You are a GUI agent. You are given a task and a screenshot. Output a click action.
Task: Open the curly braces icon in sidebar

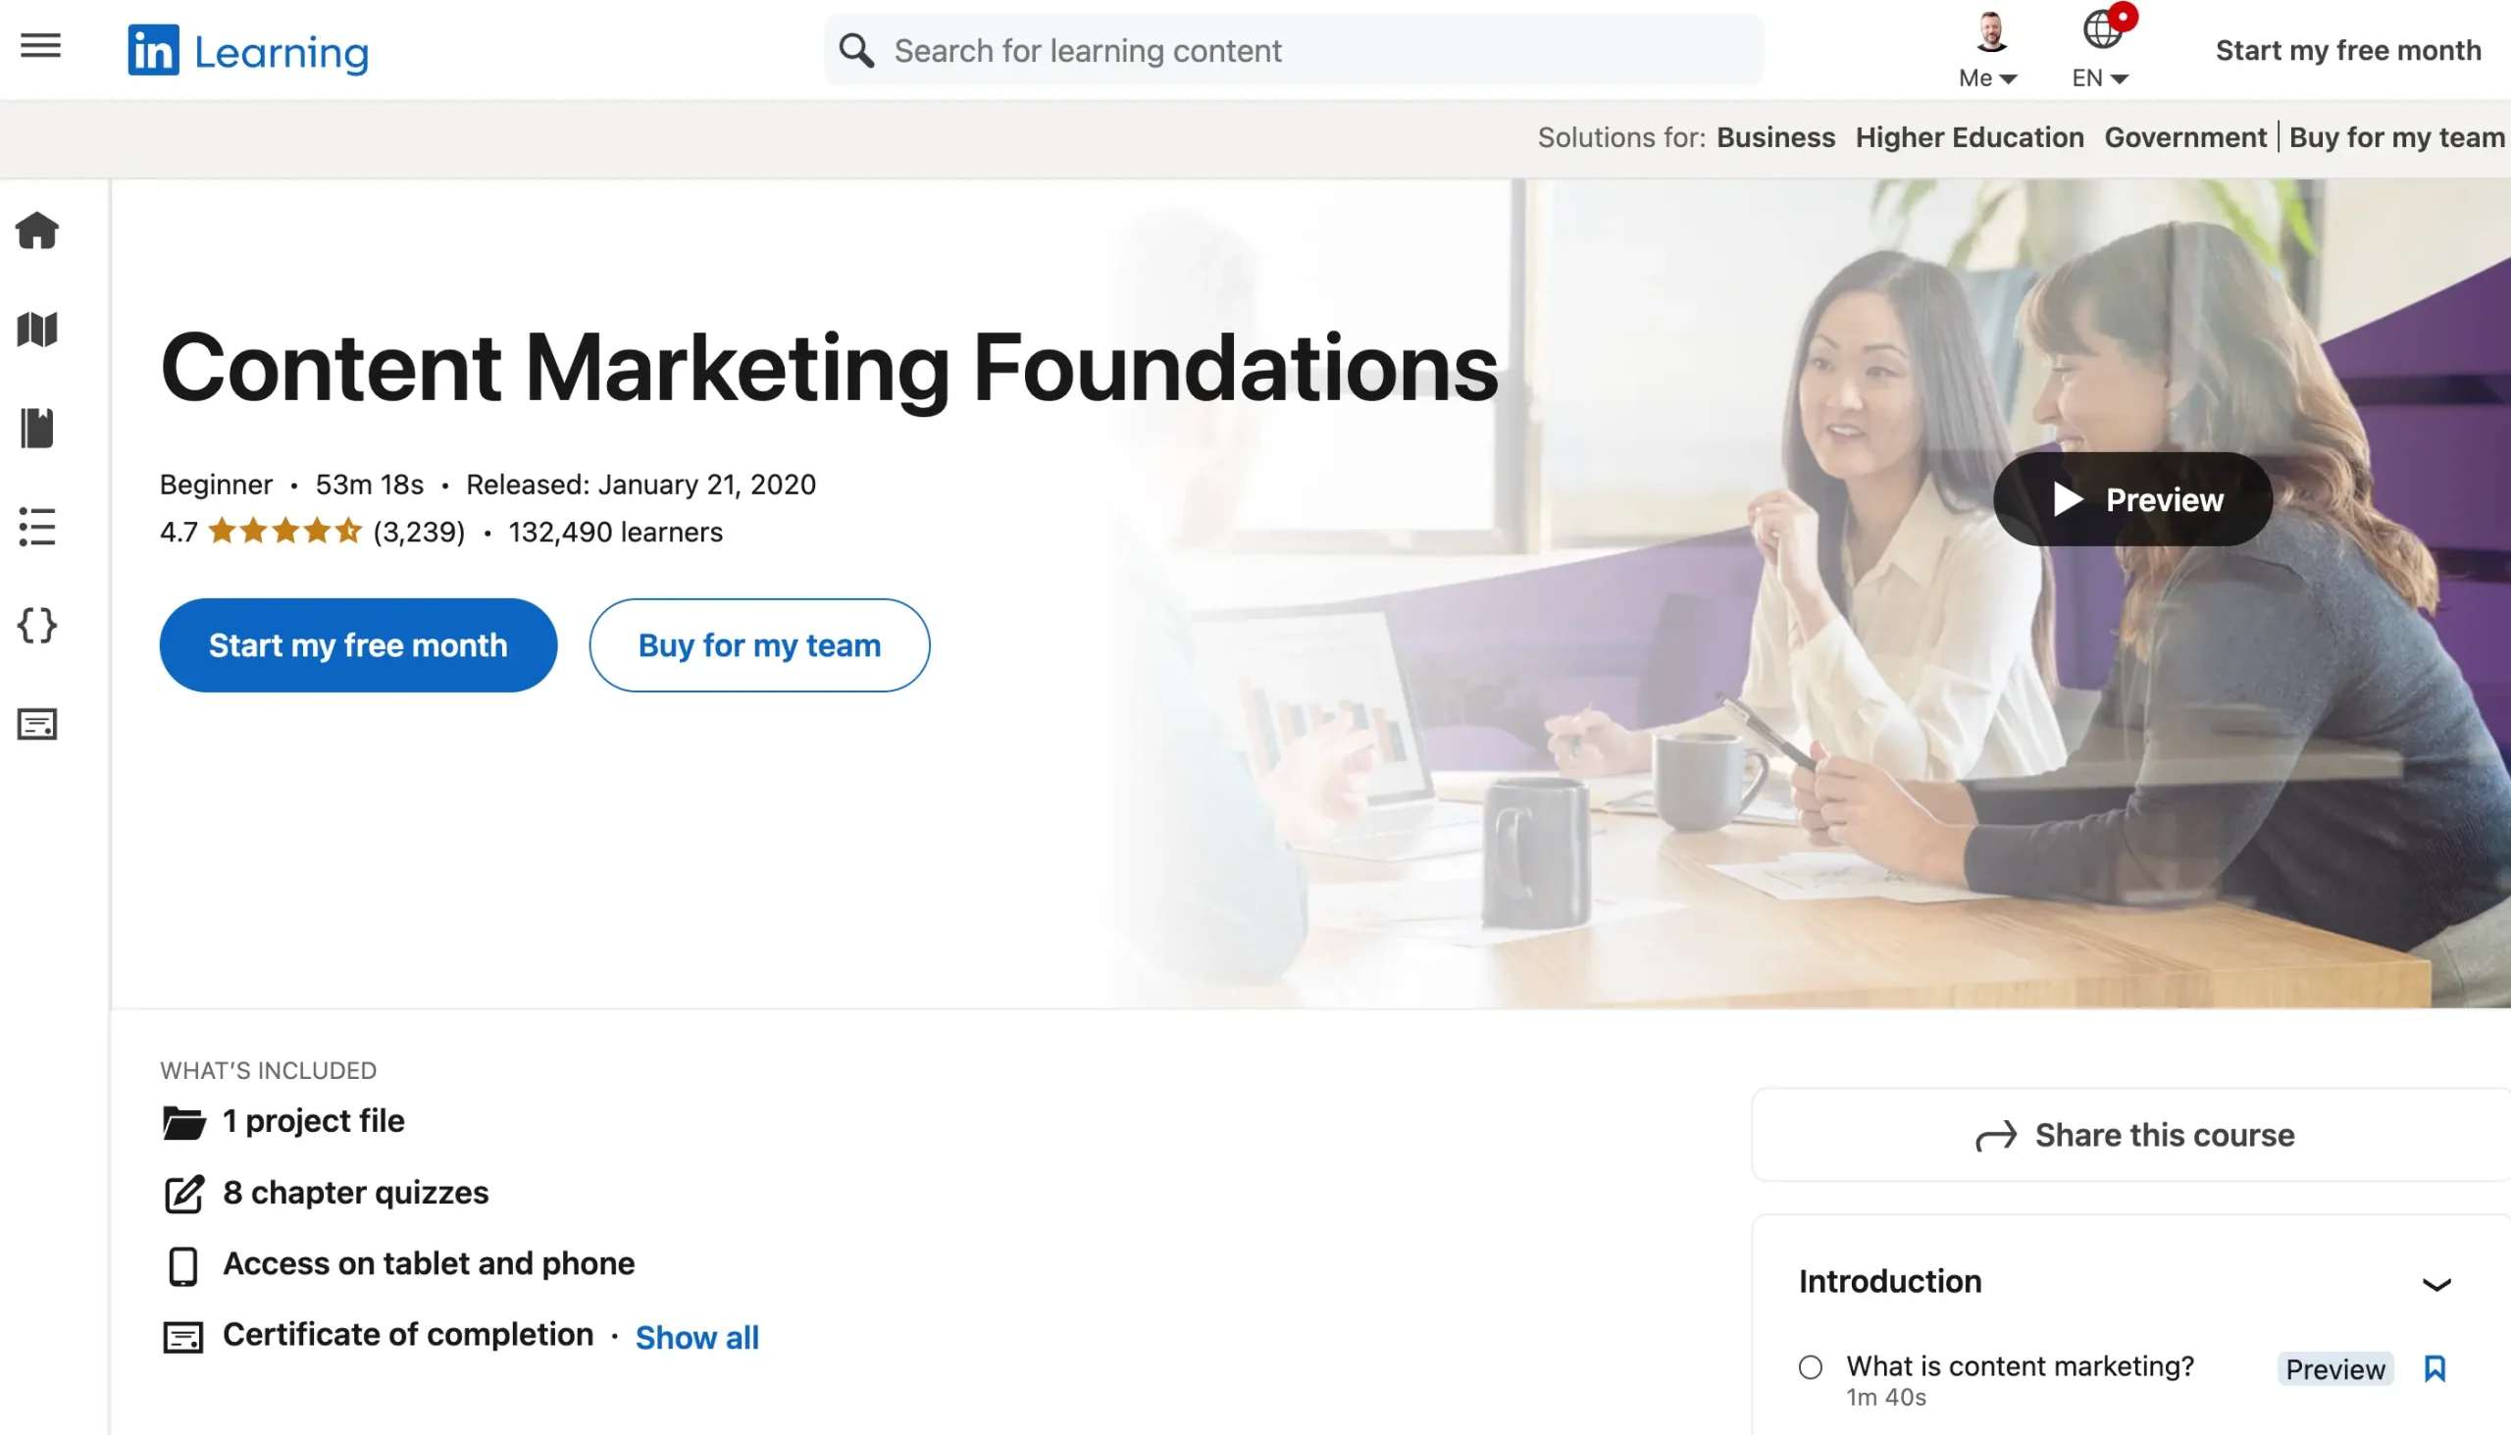click(37, 625)
